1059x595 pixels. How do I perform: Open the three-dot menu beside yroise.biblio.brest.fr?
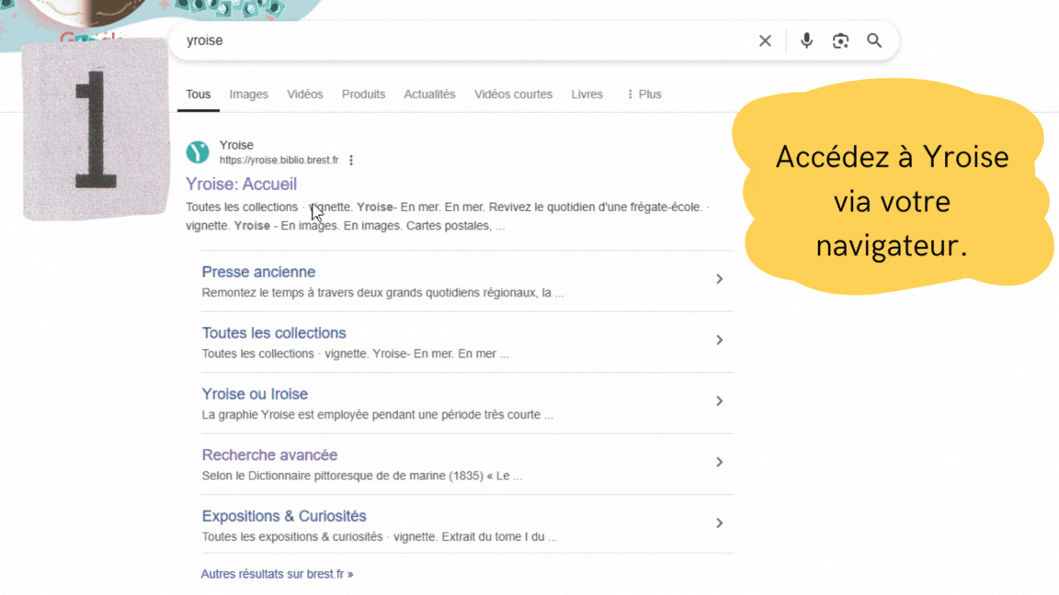351,161
